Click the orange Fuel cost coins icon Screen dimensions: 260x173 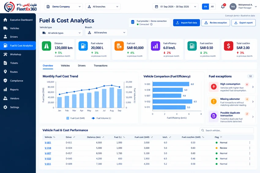tap(119, 46)
